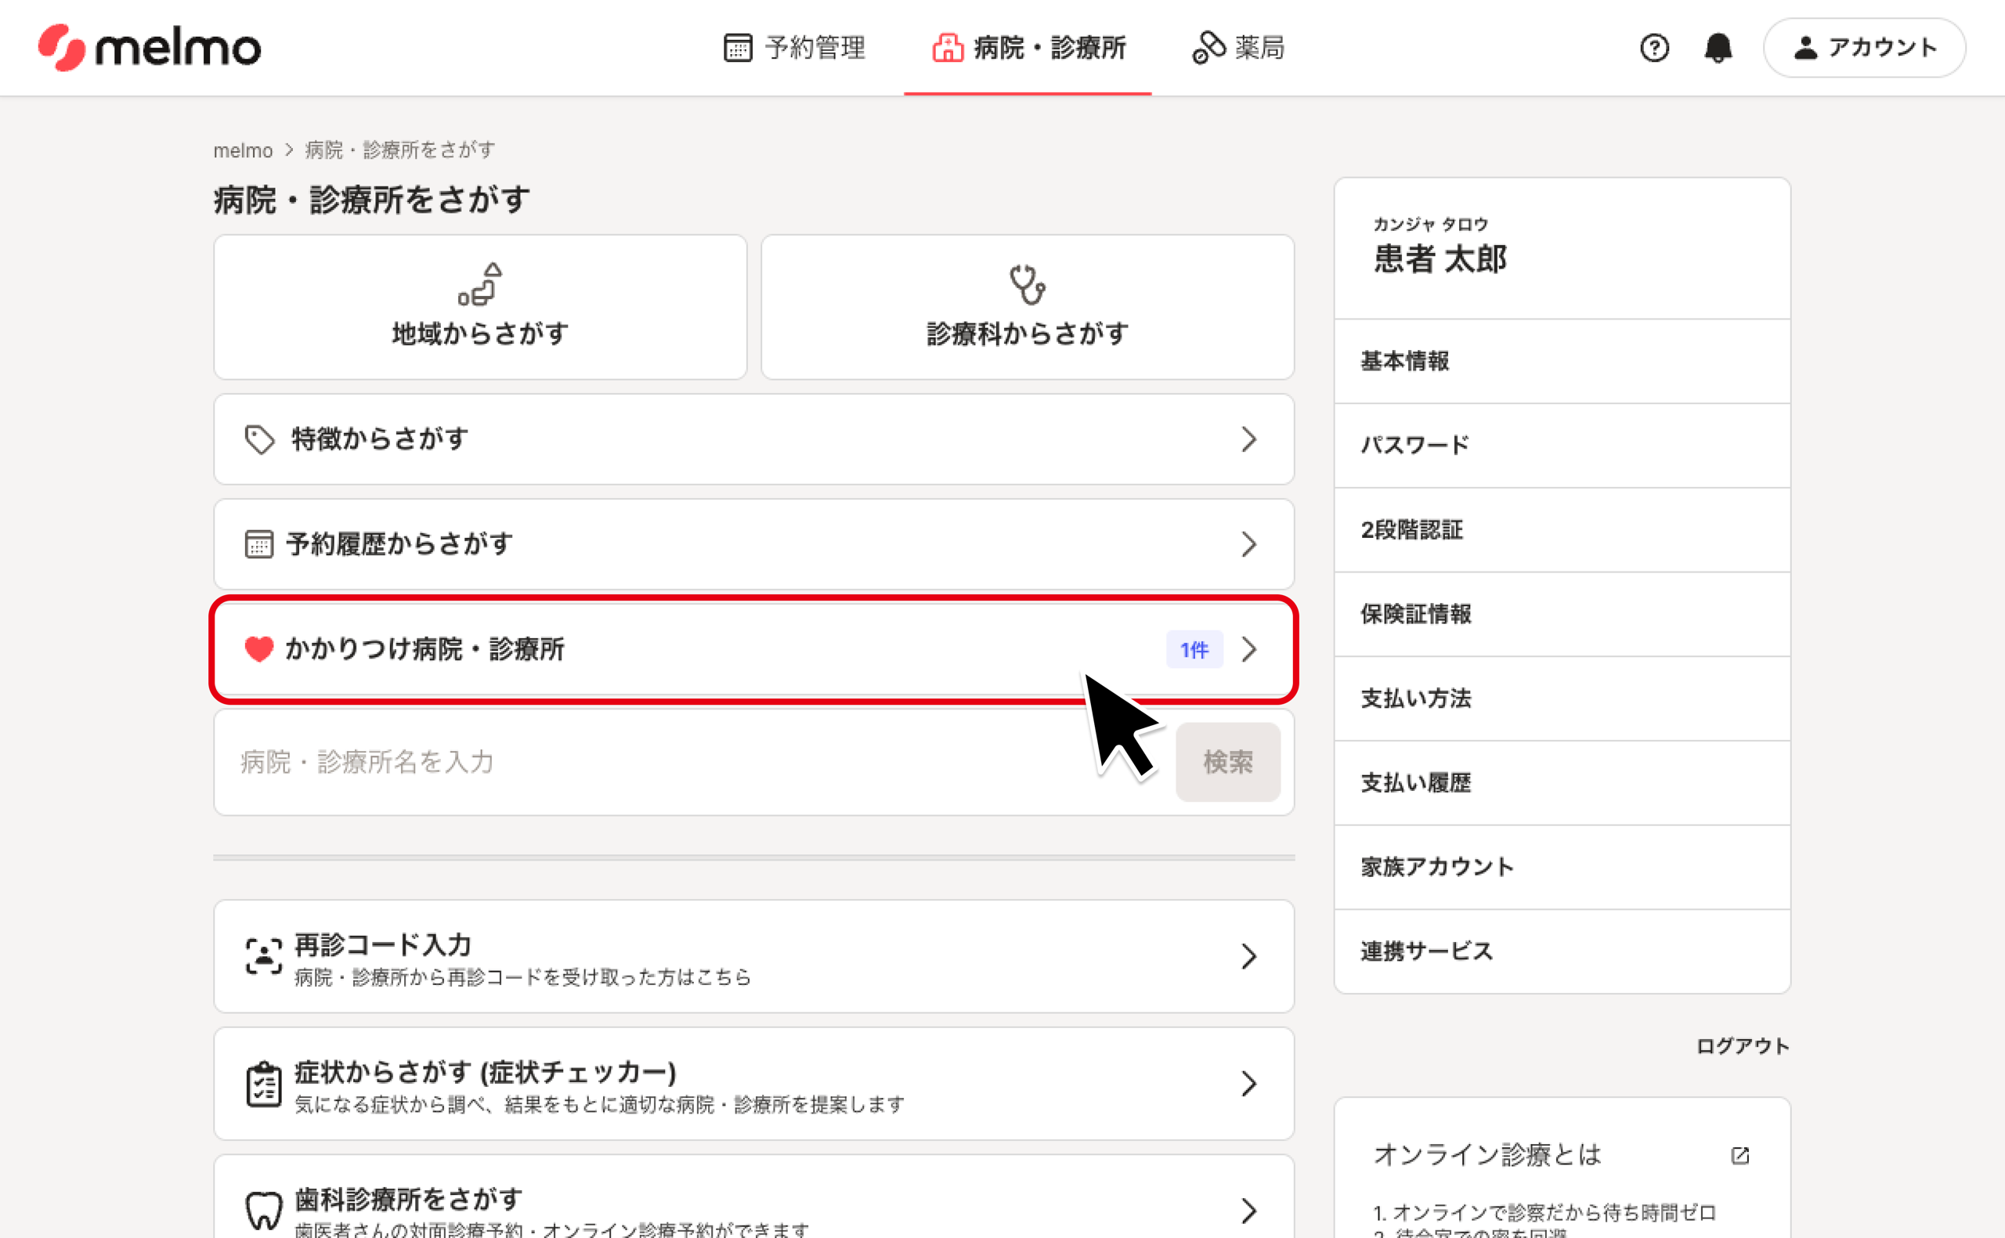This screenshot has width=2005, height=1238.
Task: Click the tag icon beside 特徴からさがす
Action: [x=259, y=440]
